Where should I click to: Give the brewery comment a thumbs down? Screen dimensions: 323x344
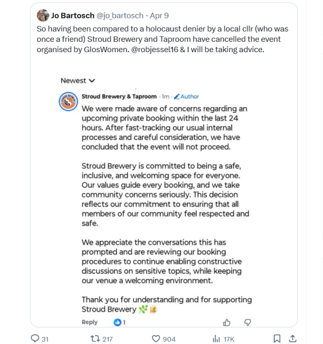click(x=248, y=322)
